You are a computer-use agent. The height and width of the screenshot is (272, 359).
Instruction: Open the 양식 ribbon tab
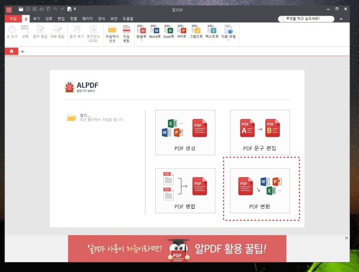tap(101, 18)
